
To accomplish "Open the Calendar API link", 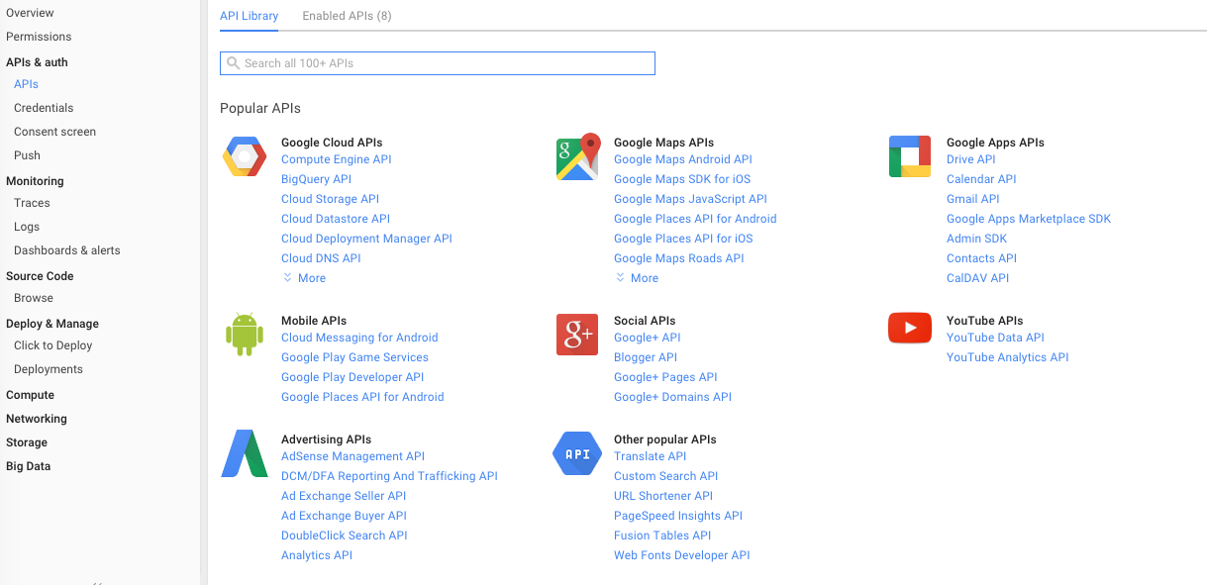I will [981, 179].
